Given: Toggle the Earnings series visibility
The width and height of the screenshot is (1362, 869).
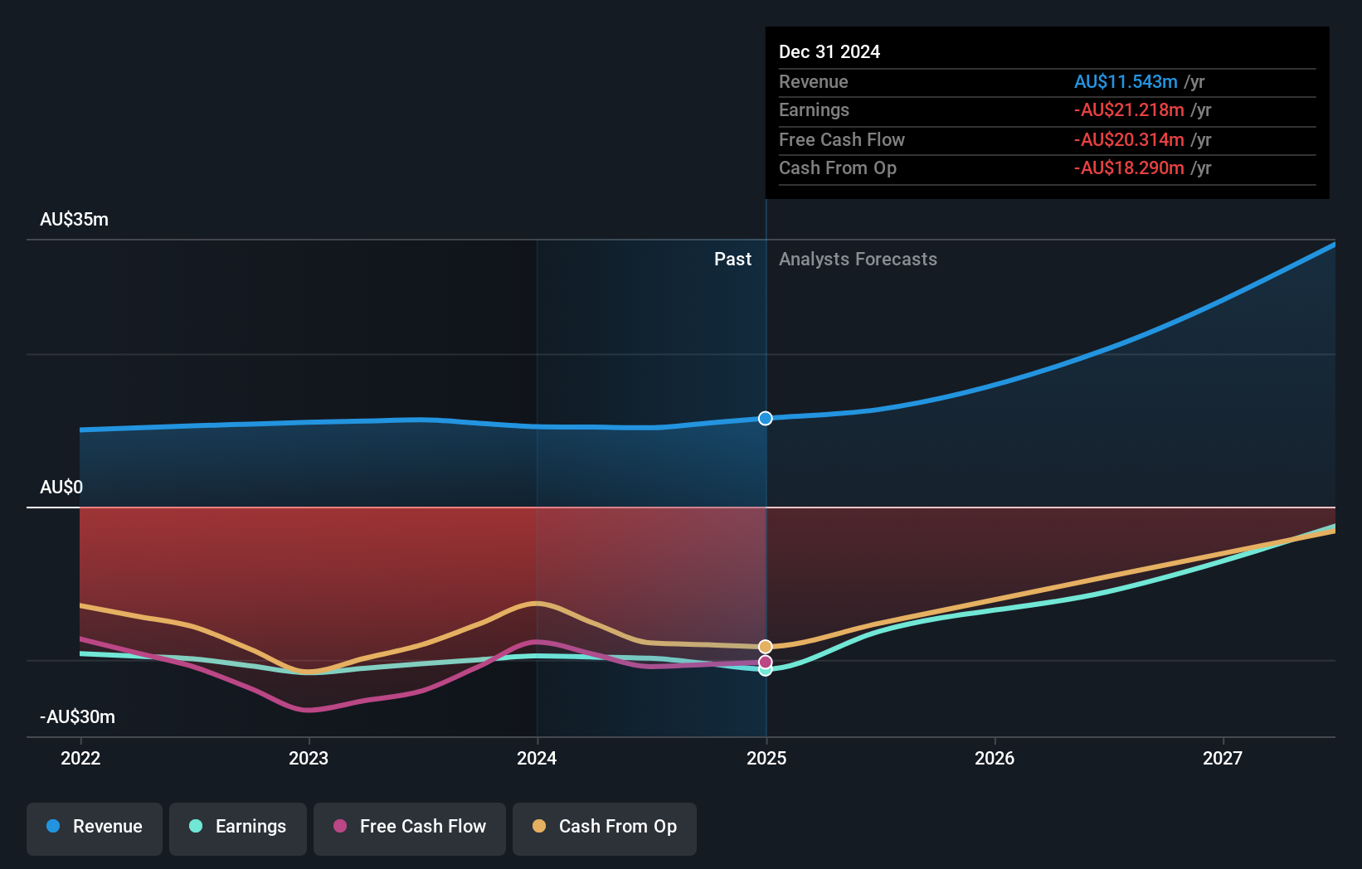Looking at the screenshot, I should click(237, 827).
